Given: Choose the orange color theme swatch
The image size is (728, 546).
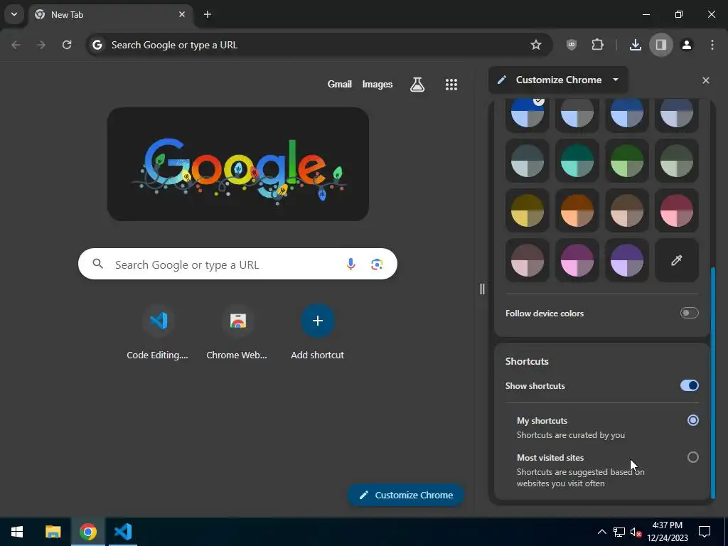Looking at the screenshot, I should pos(577,210).
